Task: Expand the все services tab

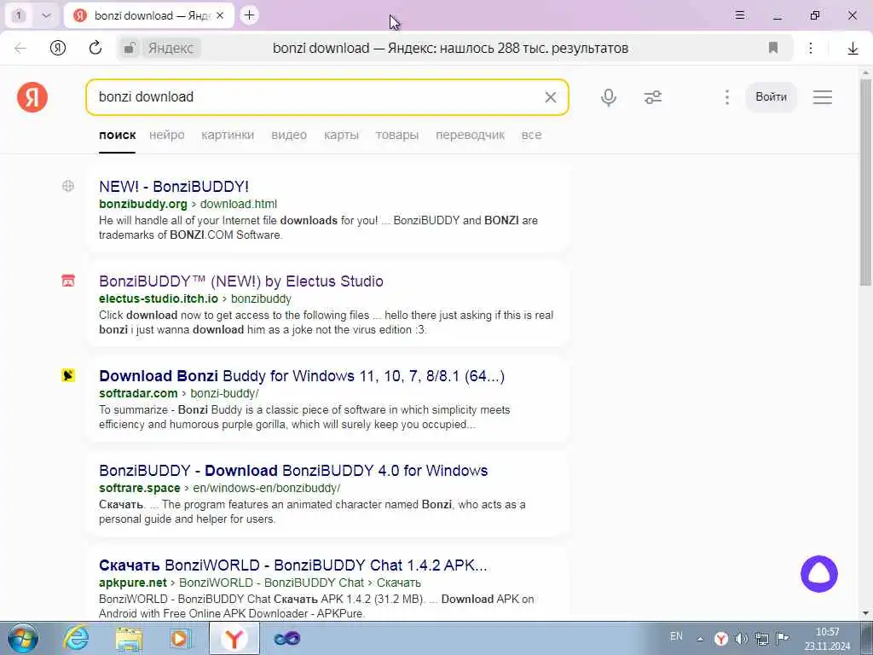Action: 531,135
